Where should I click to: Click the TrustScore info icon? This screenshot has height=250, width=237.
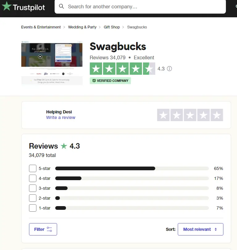coord(169,69)
